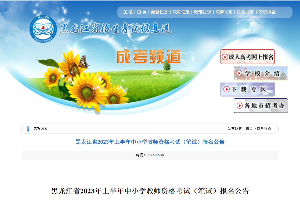
Task: View 成绩发布 from the top menu
Action: coord(224,12)
